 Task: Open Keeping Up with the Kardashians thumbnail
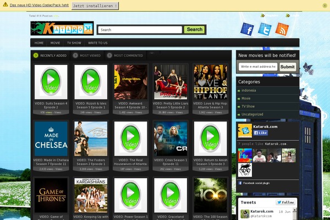click(91, 195)
